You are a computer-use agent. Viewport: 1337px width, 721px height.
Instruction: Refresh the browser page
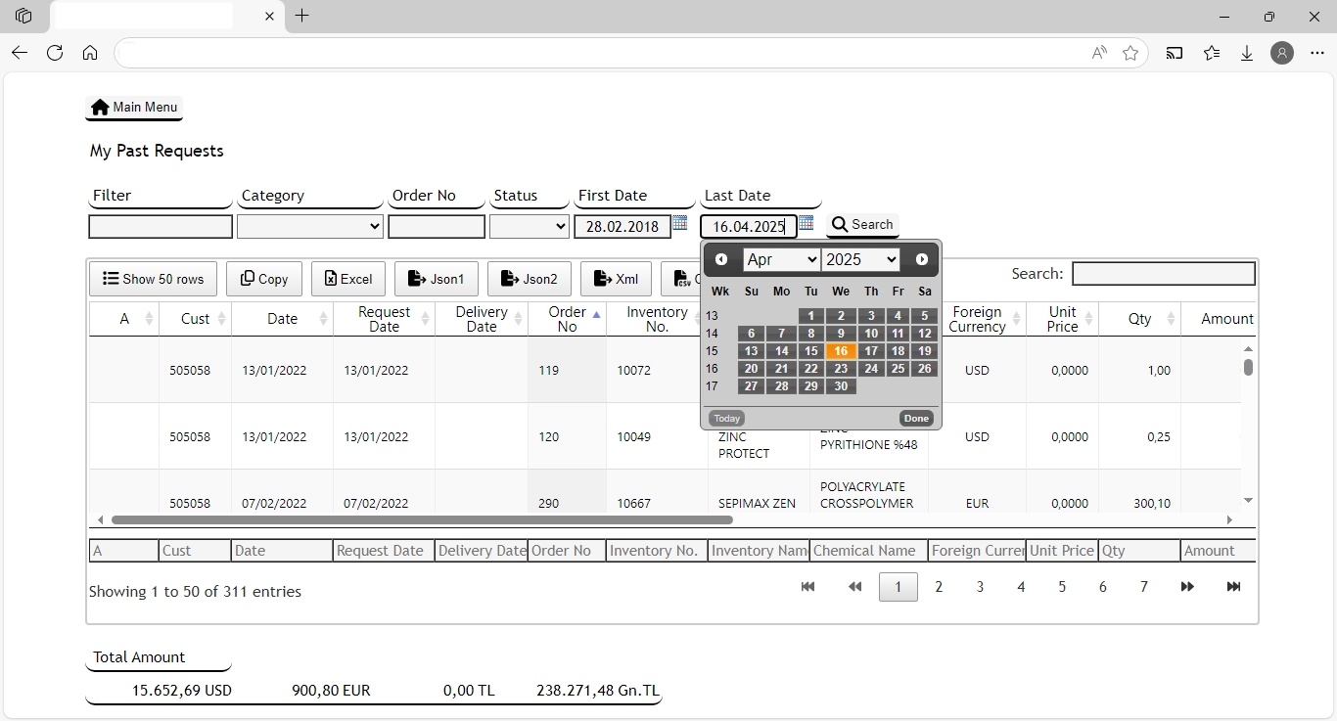click(x=55, y=53)
